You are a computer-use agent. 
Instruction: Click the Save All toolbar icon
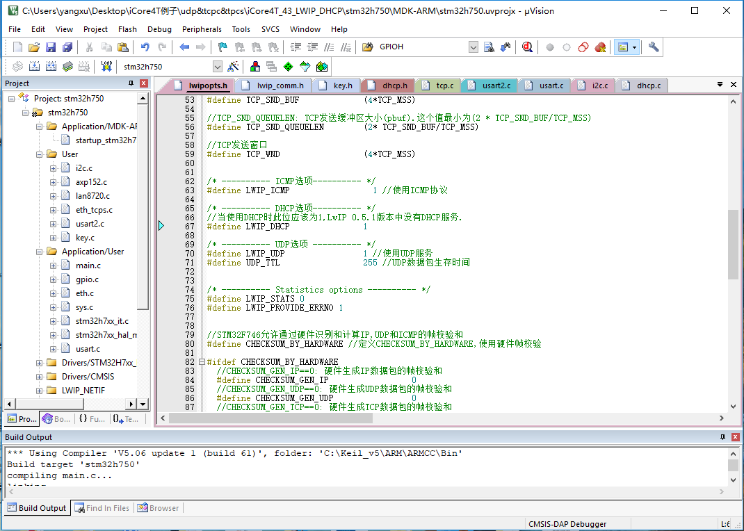click(x=67, y=47)
